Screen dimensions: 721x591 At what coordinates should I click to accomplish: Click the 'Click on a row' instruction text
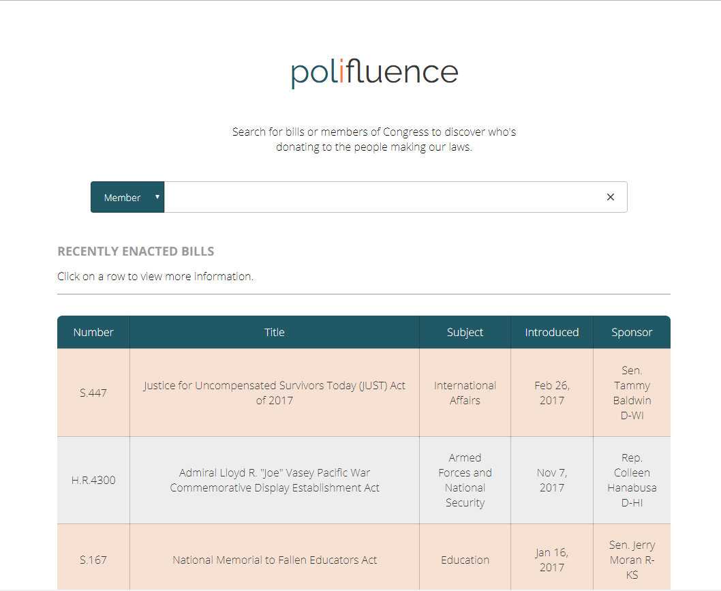155,276
